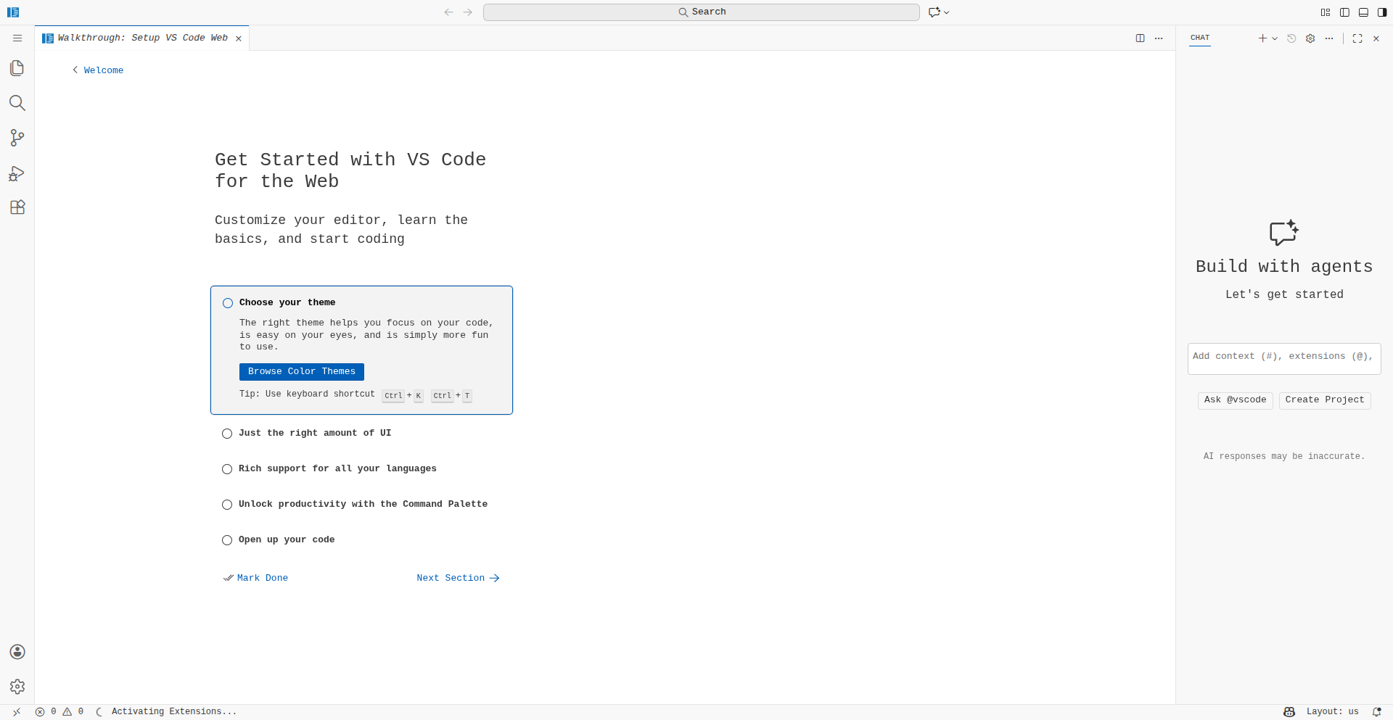Expand the chat dropdown beside the search bar

pos(947,12)
